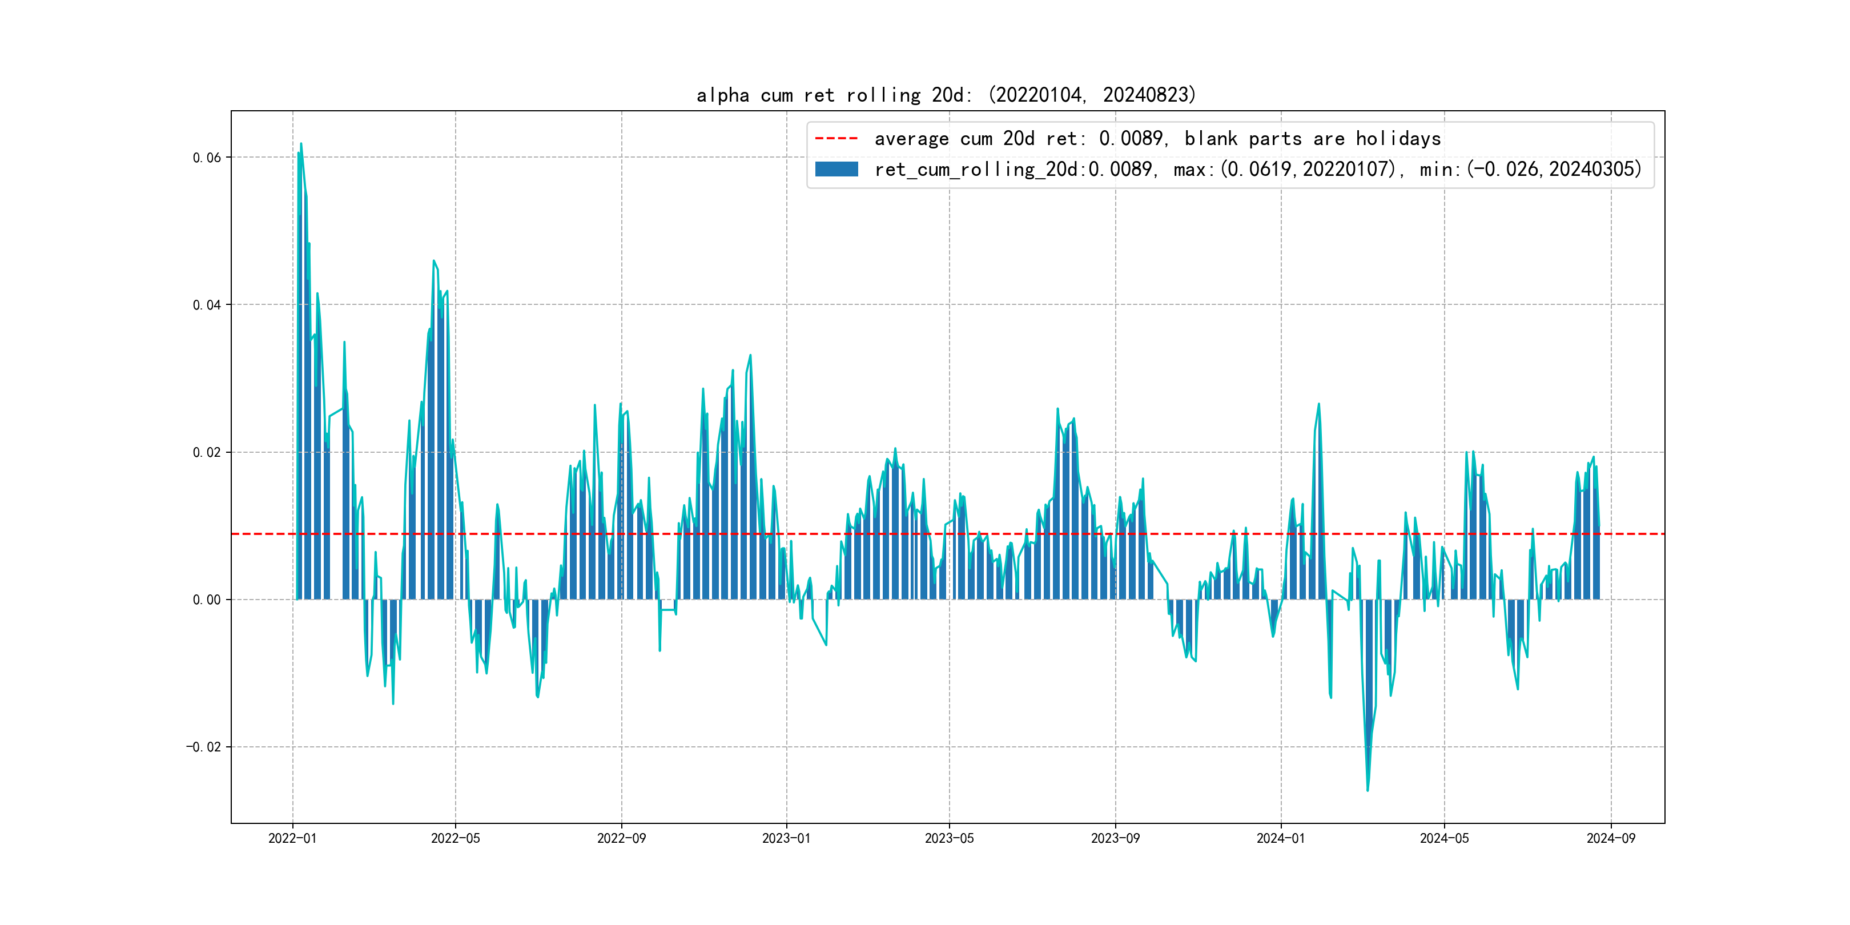Click the blue legend swatch for ret_cum_rolling_20d
The height and width of the screenshot is (925, 1850).
[x=836, y=170]
